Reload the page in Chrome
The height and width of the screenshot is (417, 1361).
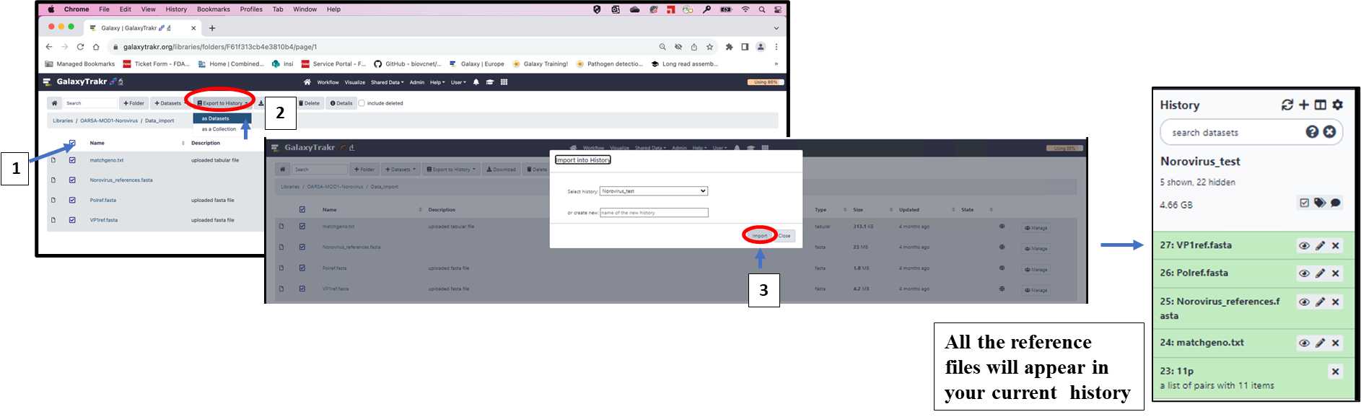point(80,47)
